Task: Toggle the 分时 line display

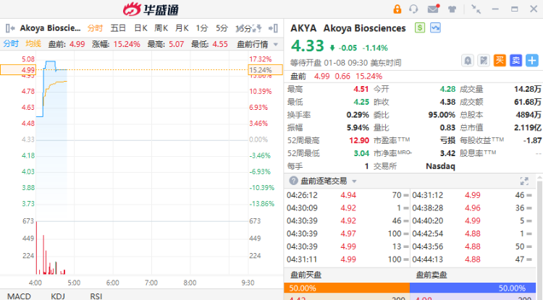Action: coord(11,44)
